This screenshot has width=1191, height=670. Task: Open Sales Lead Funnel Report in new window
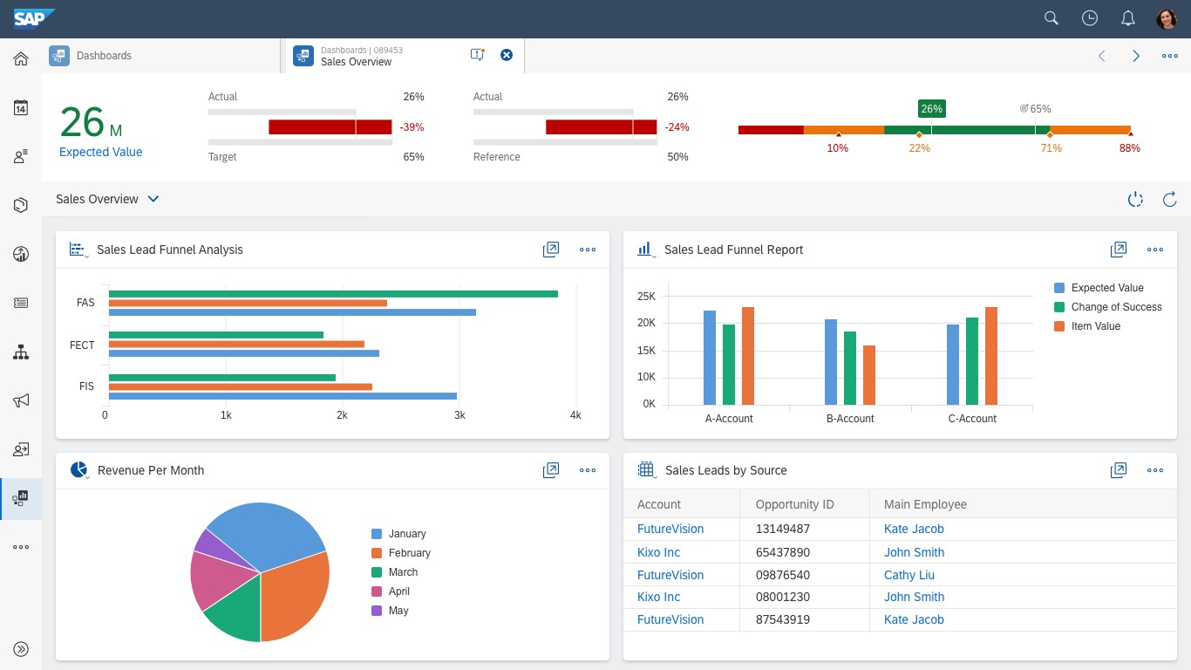[1119, 250]
